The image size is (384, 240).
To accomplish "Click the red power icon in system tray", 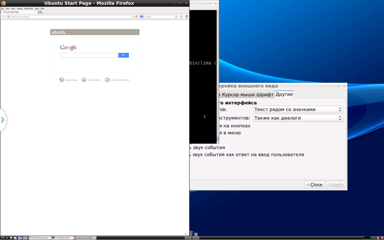I will pos(382,238).
